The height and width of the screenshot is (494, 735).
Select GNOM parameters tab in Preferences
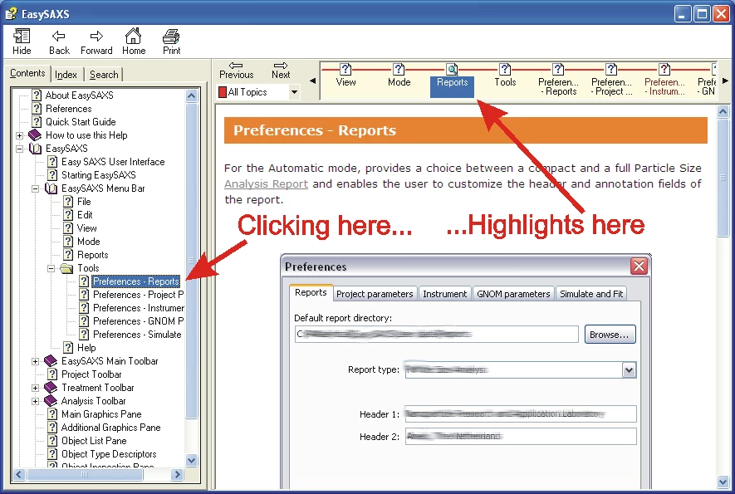pyautogui.click(x=513, y=294)
